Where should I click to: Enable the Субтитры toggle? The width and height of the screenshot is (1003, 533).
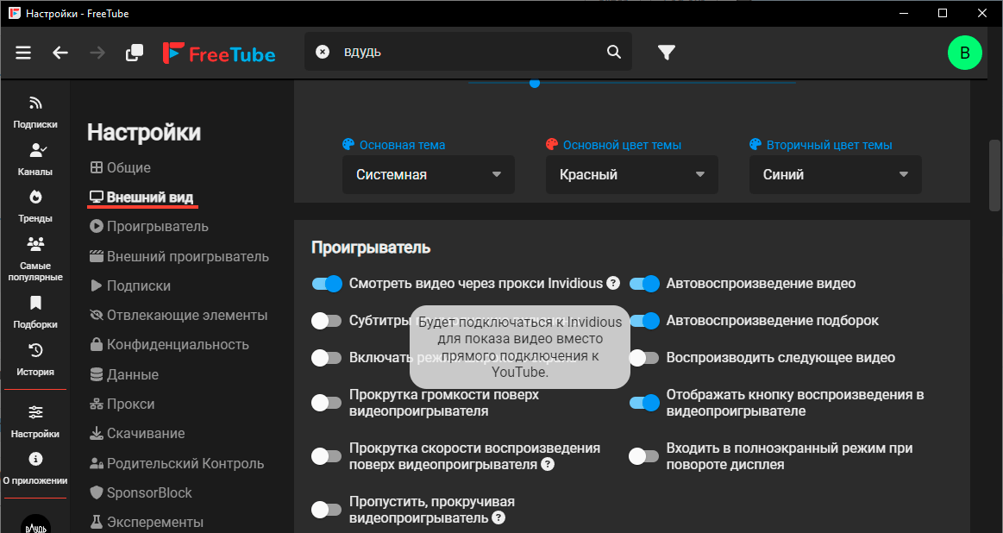(327, 320)
